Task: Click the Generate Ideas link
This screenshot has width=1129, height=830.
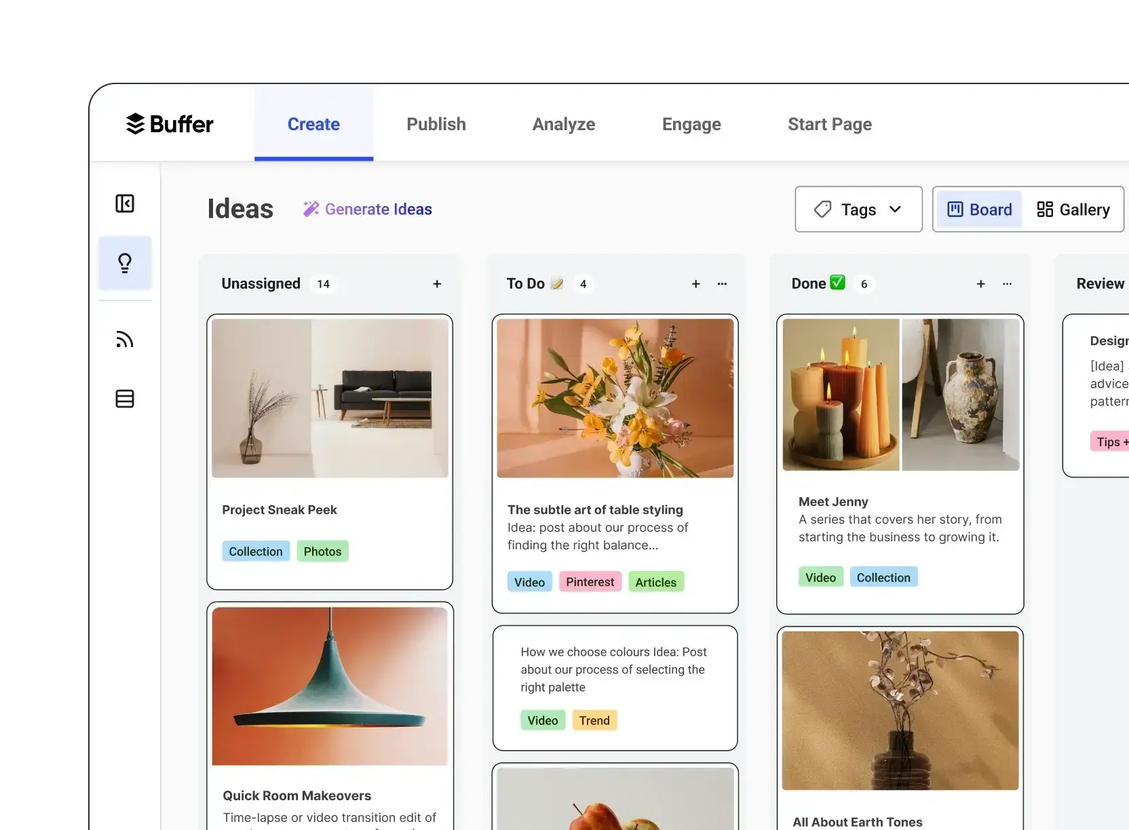Action: 367,209
